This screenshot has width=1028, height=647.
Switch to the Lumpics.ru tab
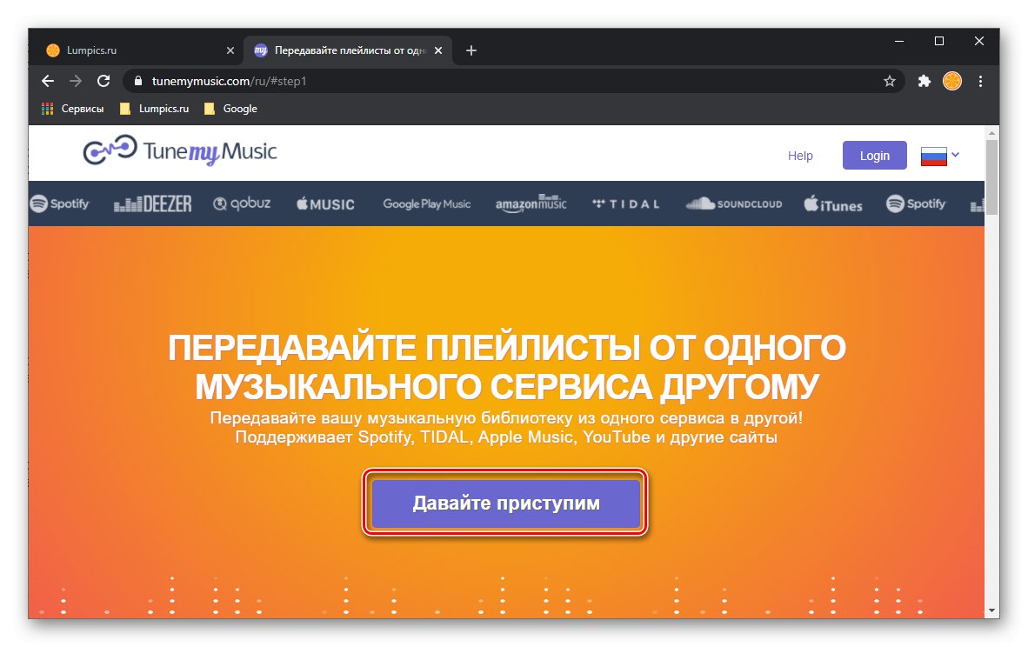[137, 50]
